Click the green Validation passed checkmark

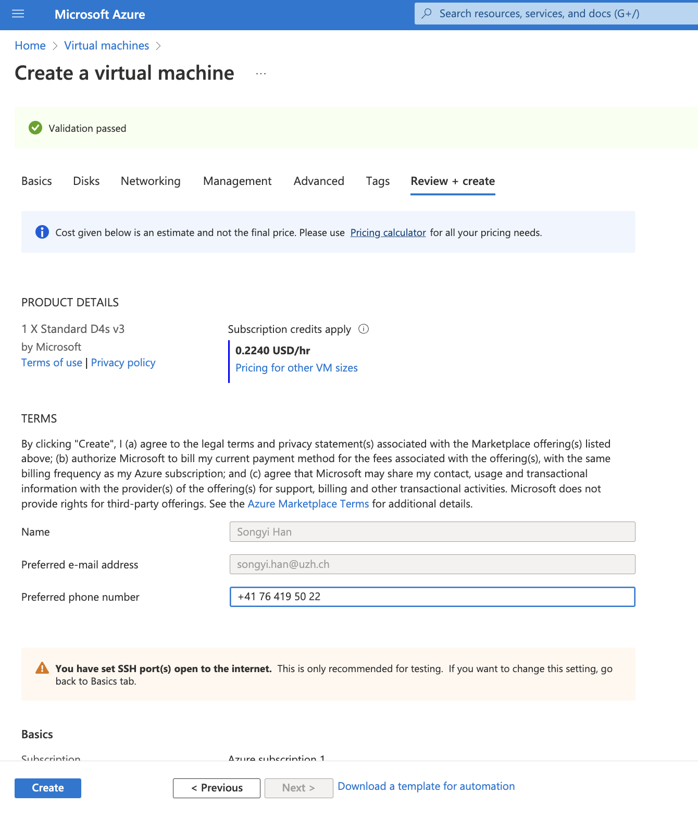35,128
